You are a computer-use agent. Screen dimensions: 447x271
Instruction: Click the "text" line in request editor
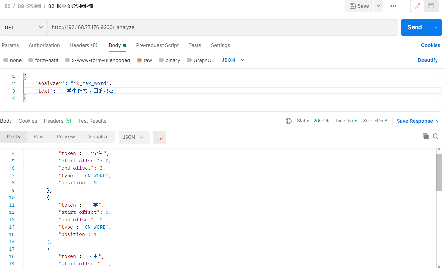[76, 91]
